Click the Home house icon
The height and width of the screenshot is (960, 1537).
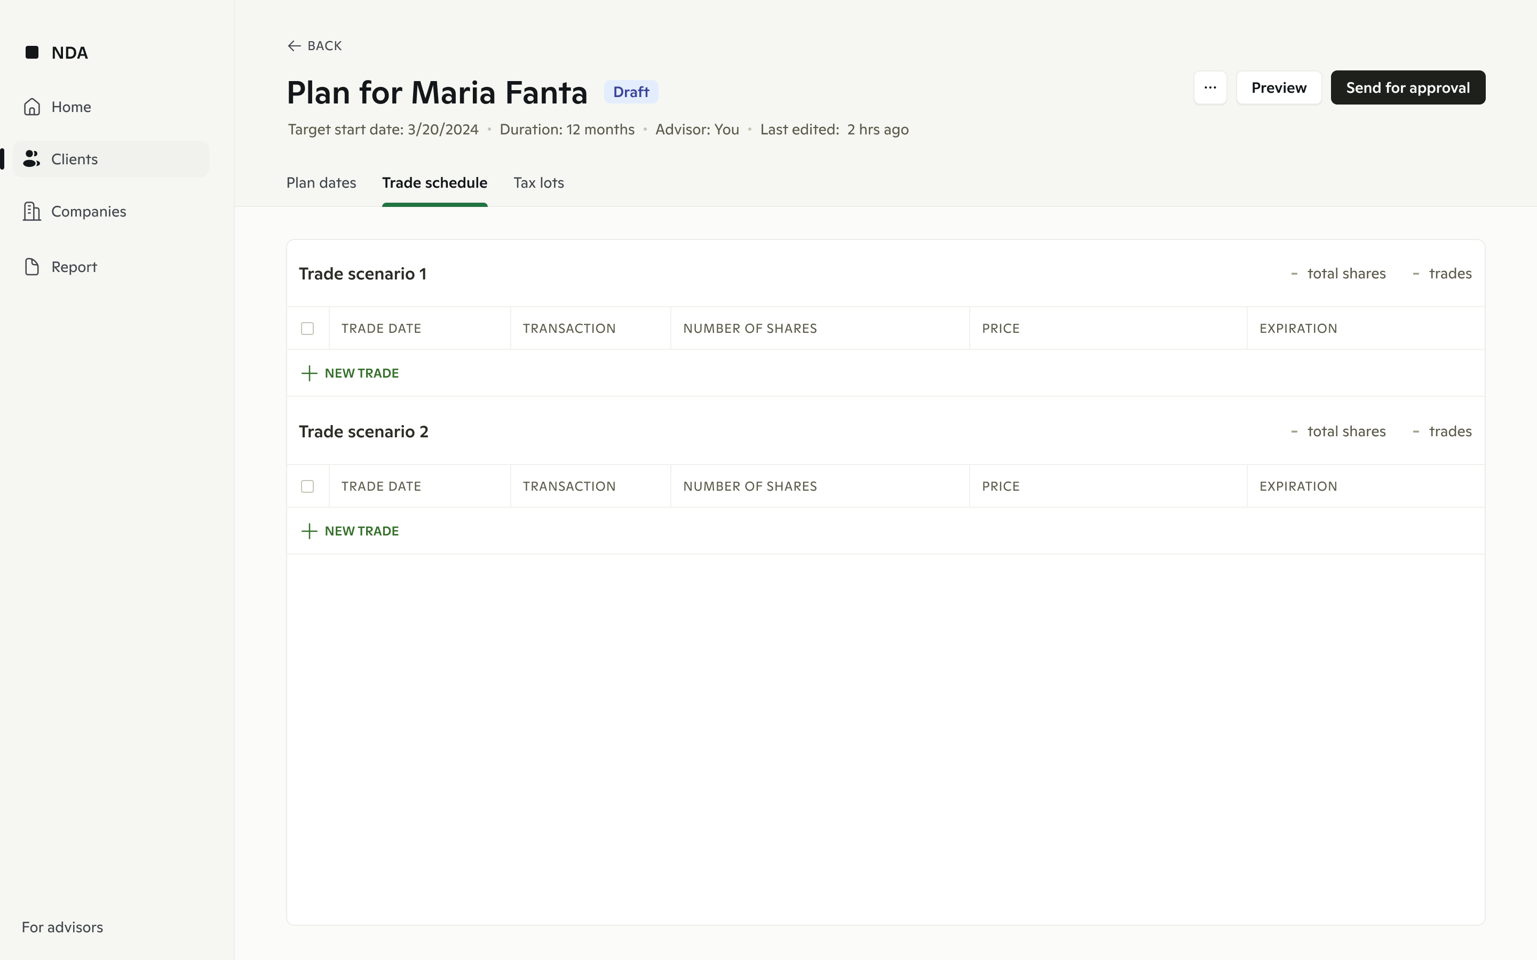click(32, 107)
